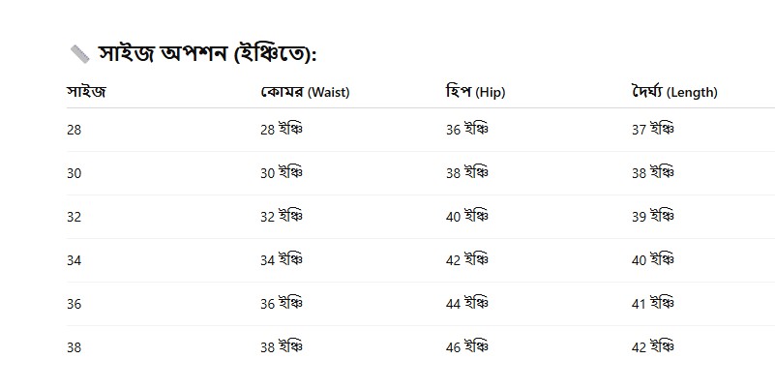Click the 37 ইঞ্চি length cell
This screenshot has width=775, height=389.
pos(653,130)
